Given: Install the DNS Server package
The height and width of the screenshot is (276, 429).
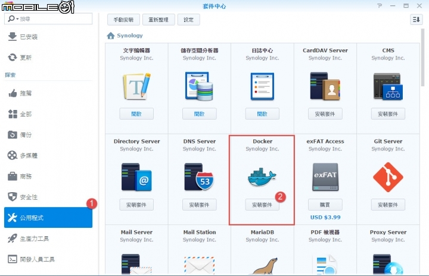Looking at the screenshot, I should click(199, 205).
